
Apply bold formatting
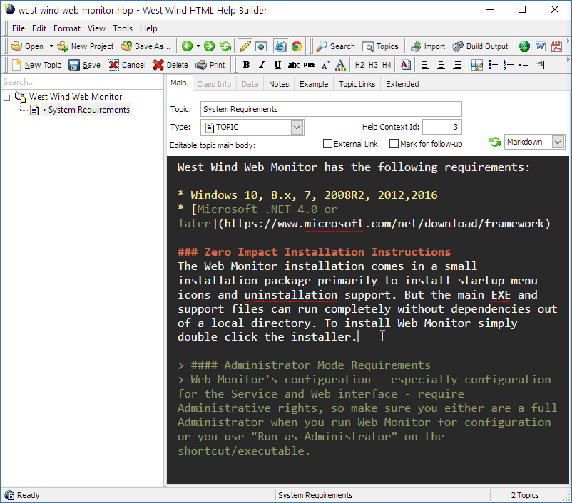(x=246, y=65)
